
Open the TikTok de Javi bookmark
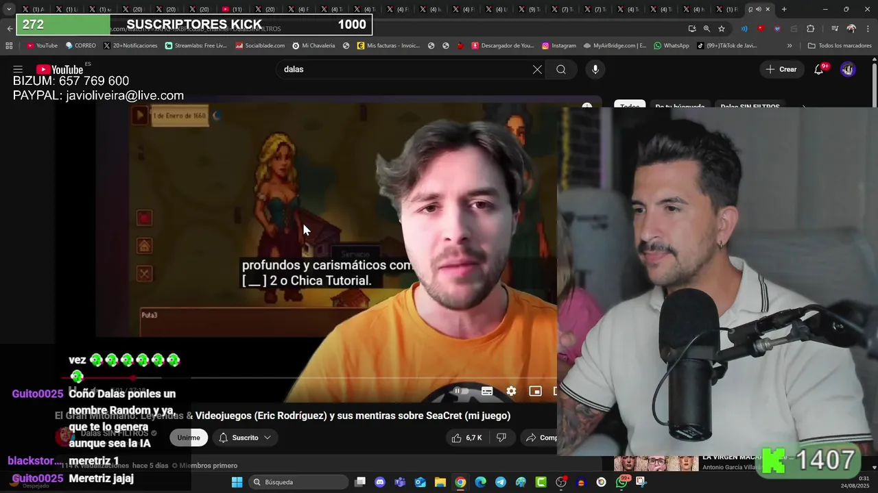click(x=726, y=45)
